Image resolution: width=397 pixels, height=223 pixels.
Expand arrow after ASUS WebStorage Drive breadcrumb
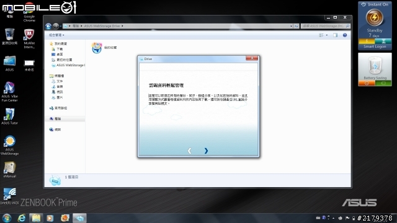coord(122,26)
